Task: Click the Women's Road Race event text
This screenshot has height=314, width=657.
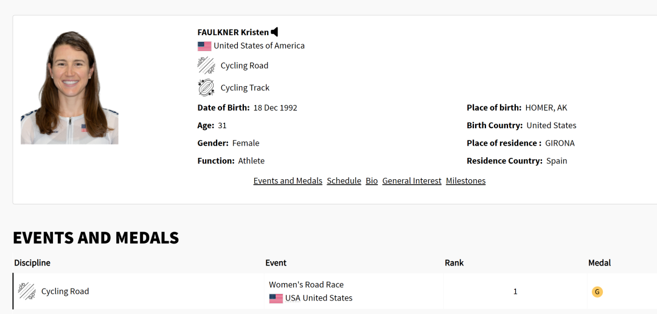Action: click(x=306, y=285)
